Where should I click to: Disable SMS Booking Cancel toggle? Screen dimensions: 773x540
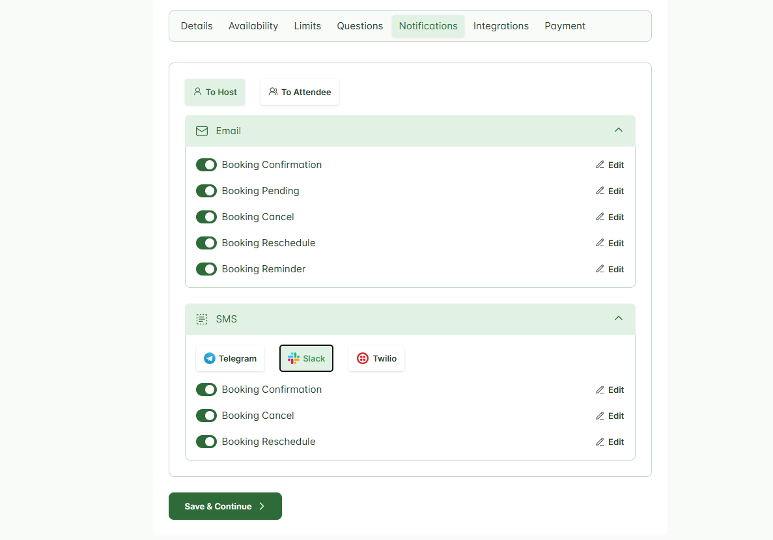click(x=206, y=416)
